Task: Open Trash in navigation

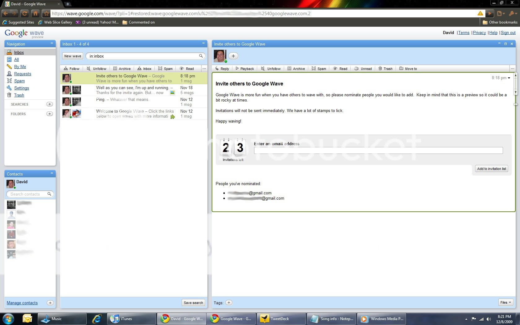Action: click(x=19, y=95)
